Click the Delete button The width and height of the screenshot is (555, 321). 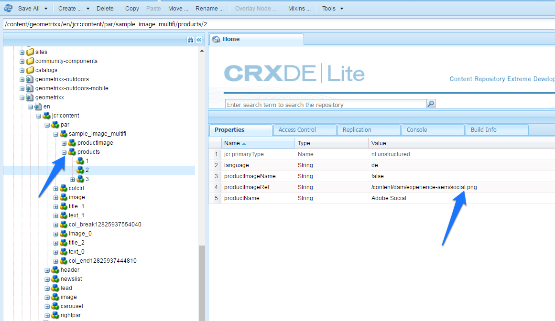105,8
